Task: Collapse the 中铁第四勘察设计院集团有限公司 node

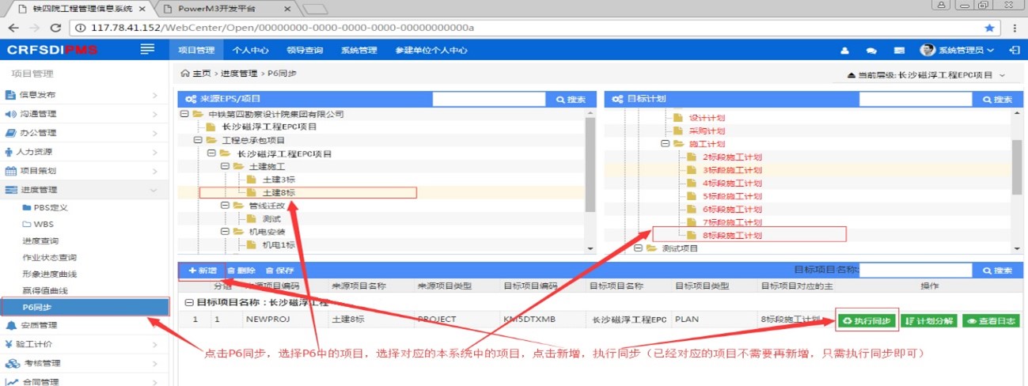Action: pos(184,114)
